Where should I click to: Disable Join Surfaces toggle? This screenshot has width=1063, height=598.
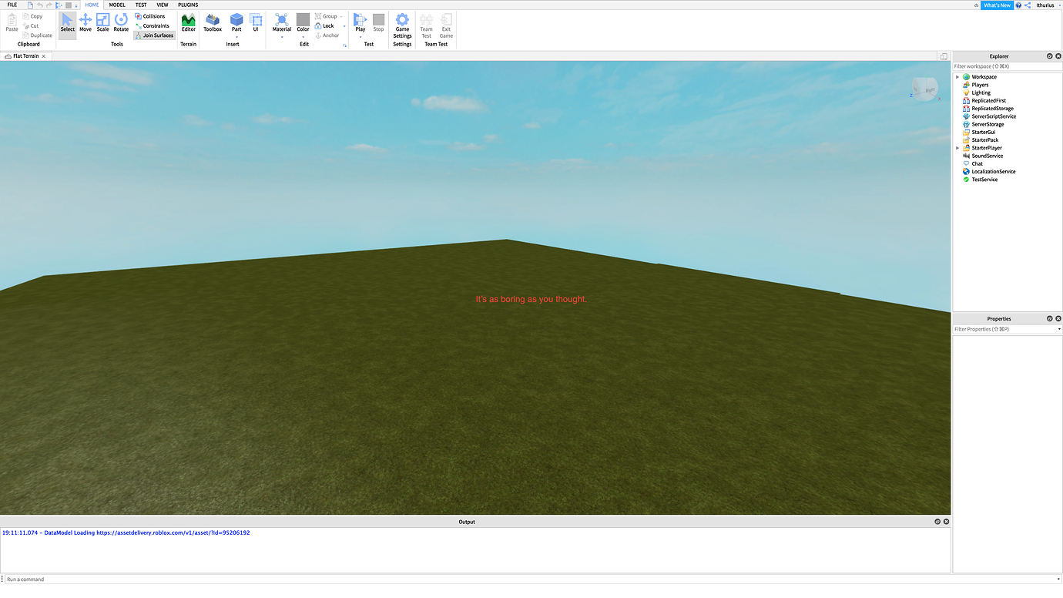154,35
